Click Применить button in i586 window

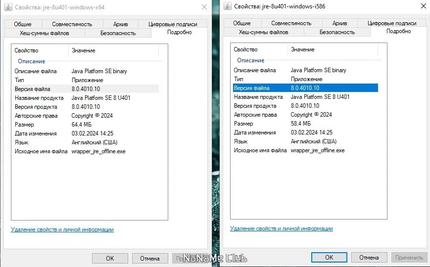[x=409, y=258]
